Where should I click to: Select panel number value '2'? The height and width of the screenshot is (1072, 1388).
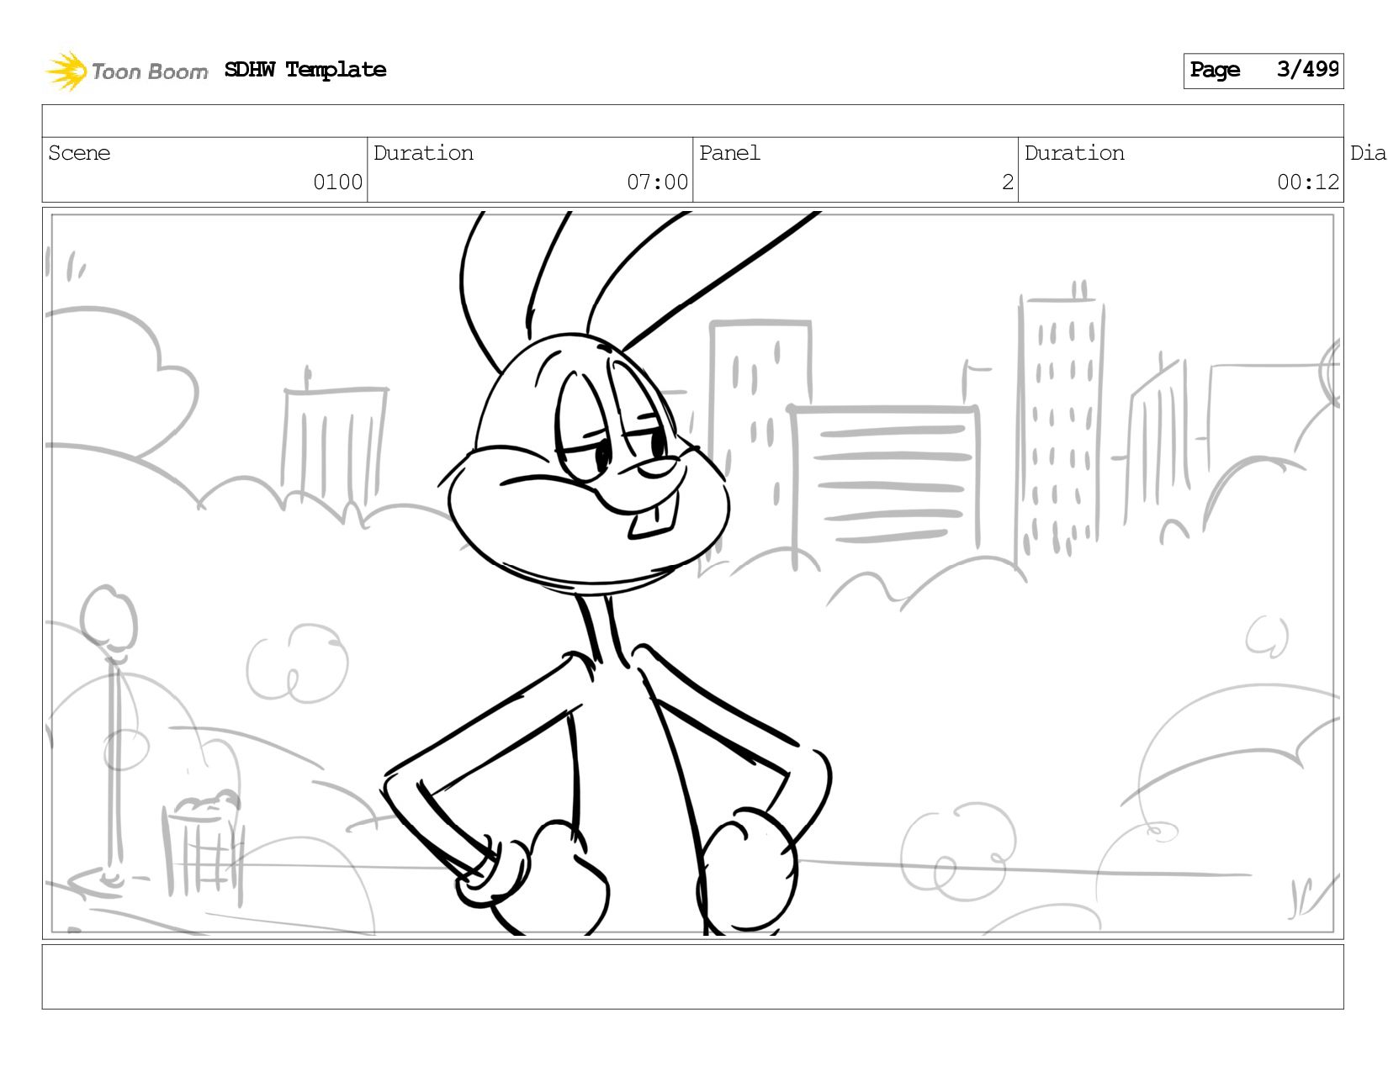click(x=1008, y=182)
